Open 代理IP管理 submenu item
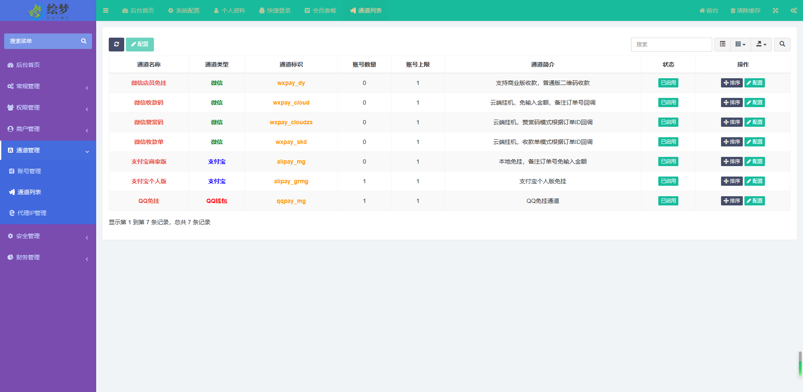 coord(48,213)
